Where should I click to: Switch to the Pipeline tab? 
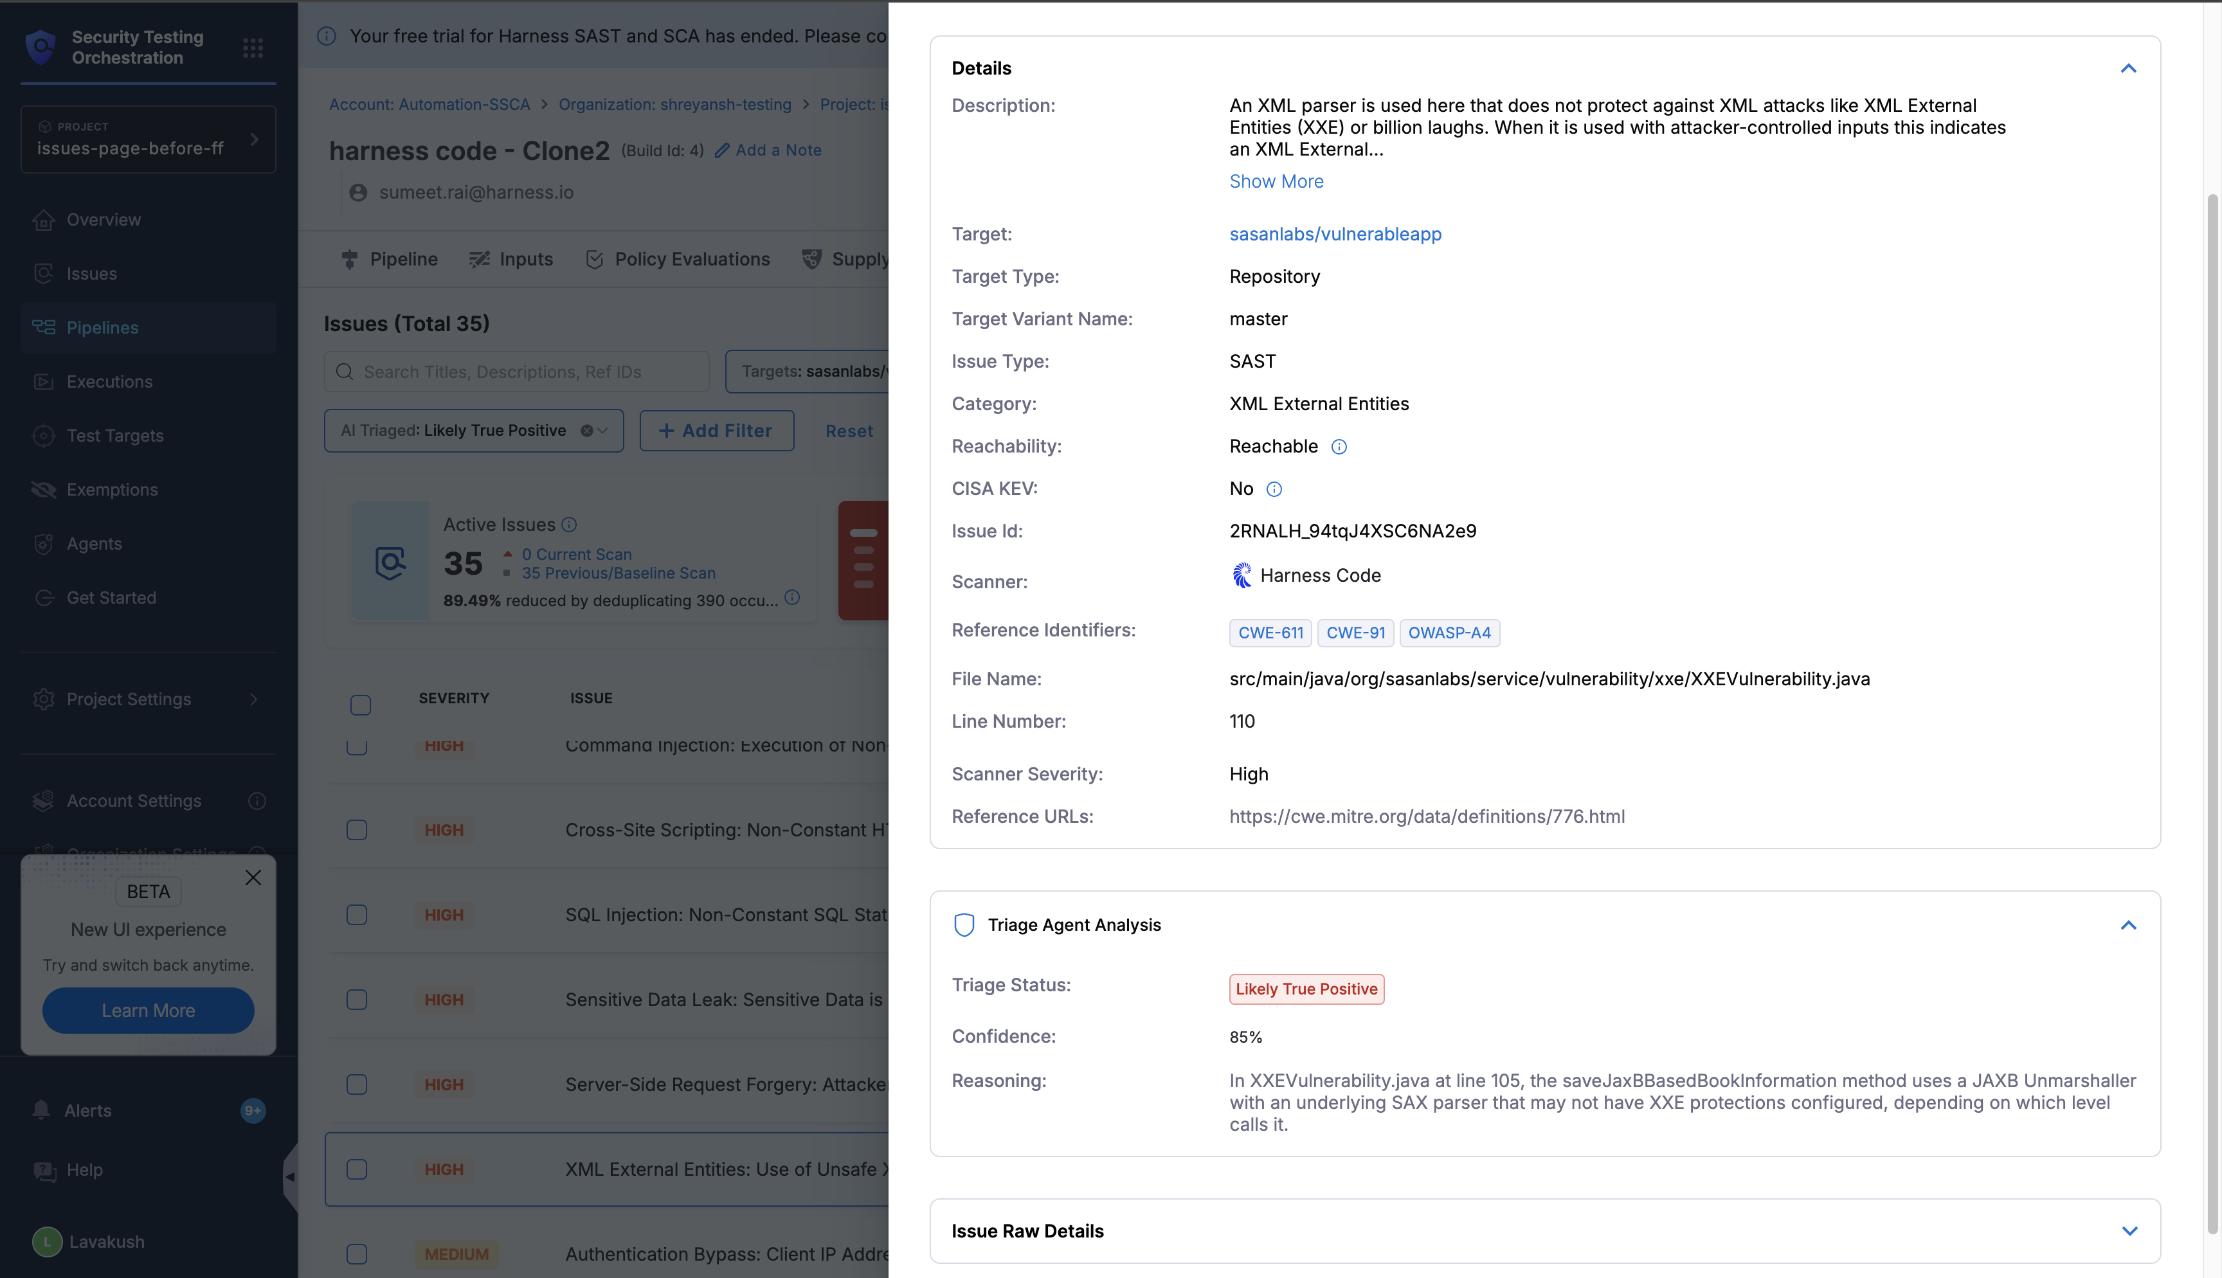(x=389, y=259)
